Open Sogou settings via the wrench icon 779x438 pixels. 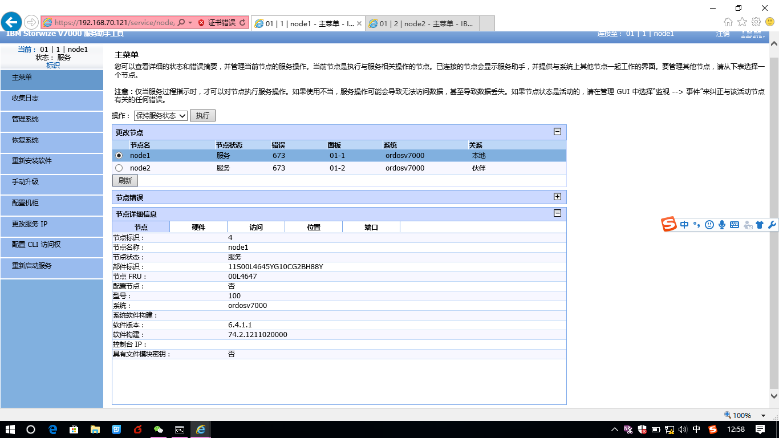pyautogui.click(x=773, y=225)
